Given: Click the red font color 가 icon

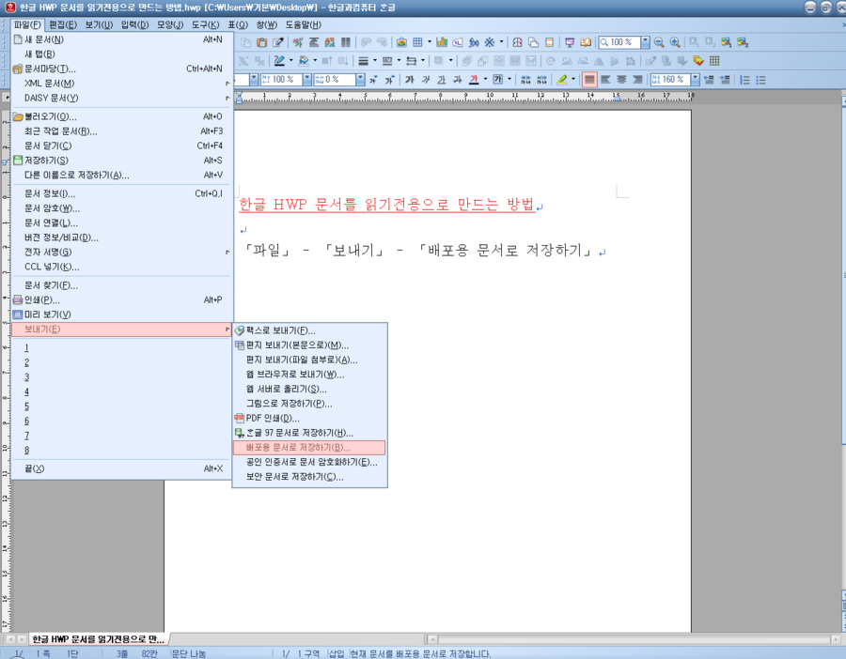Looking at the screenshot, I should [474, 80].
